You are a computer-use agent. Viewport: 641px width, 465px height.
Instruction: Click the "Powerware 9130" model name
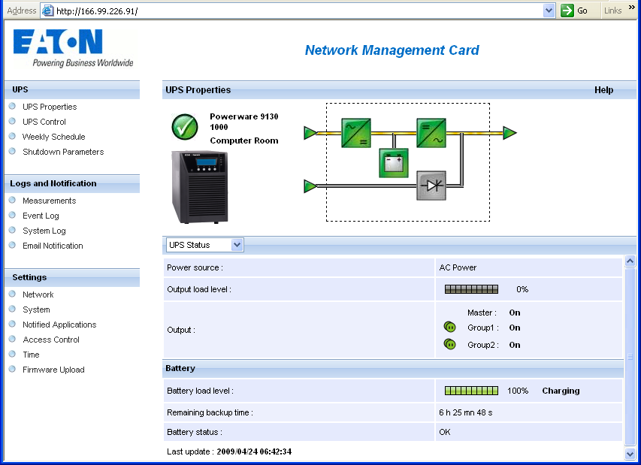coord(244,116)
